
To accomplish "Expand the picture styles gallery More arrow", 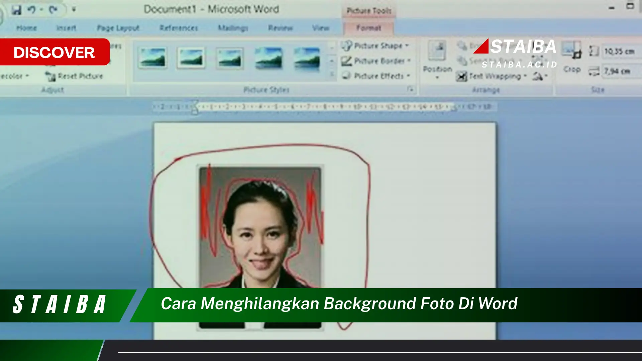I will [332, 74].
